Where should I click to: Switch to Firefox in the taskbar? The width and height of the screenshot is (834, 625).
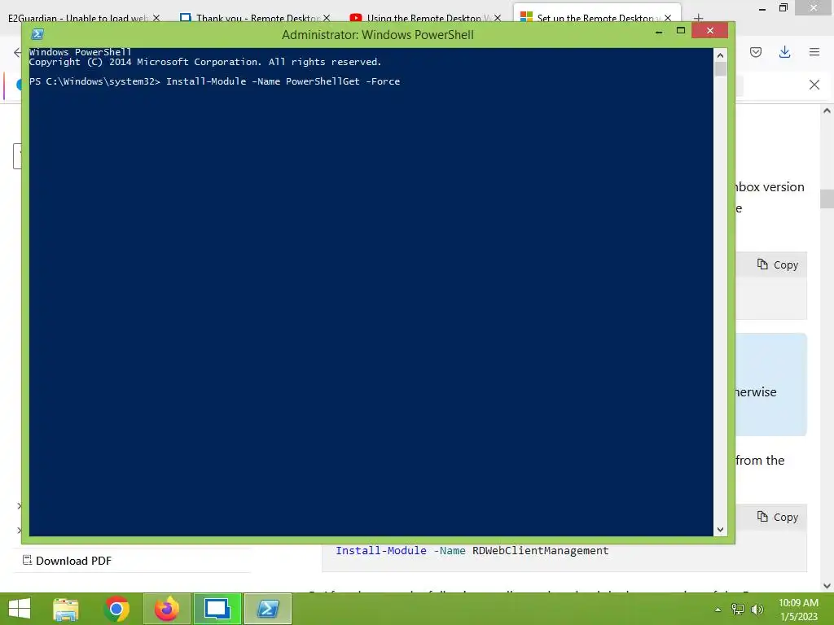(x=166, y=609)
